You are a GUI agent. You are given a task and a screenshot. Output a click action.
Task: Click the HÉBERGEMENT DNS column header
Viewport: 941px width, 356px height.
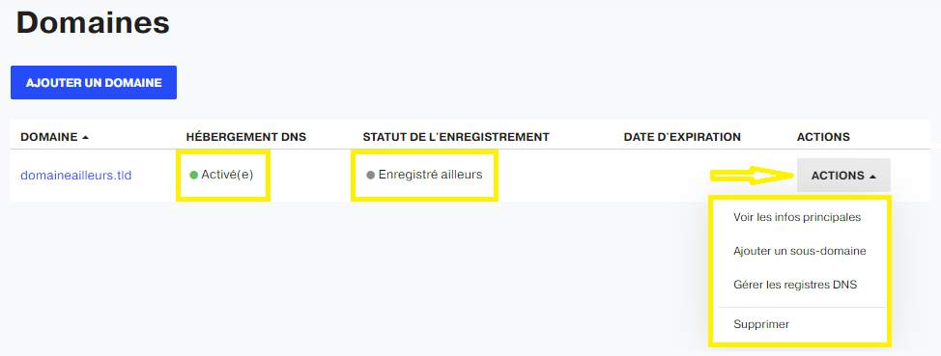tap(246, 137)
